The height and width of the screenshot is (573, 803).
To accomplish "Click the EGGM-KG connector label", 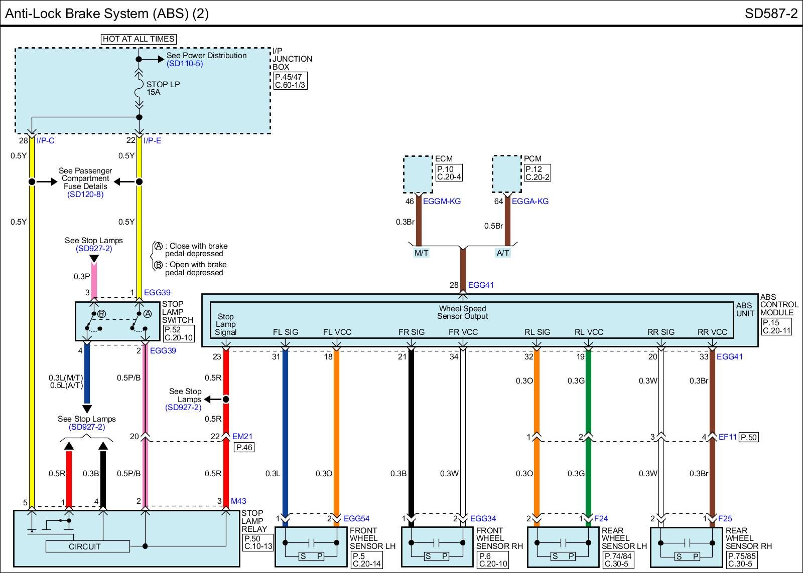I will pyautogui.click(x=442, y=201).
